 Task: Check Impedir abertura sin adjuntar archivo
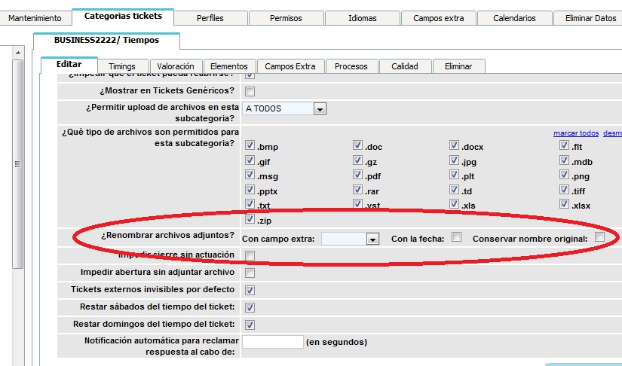click(250, 273)
